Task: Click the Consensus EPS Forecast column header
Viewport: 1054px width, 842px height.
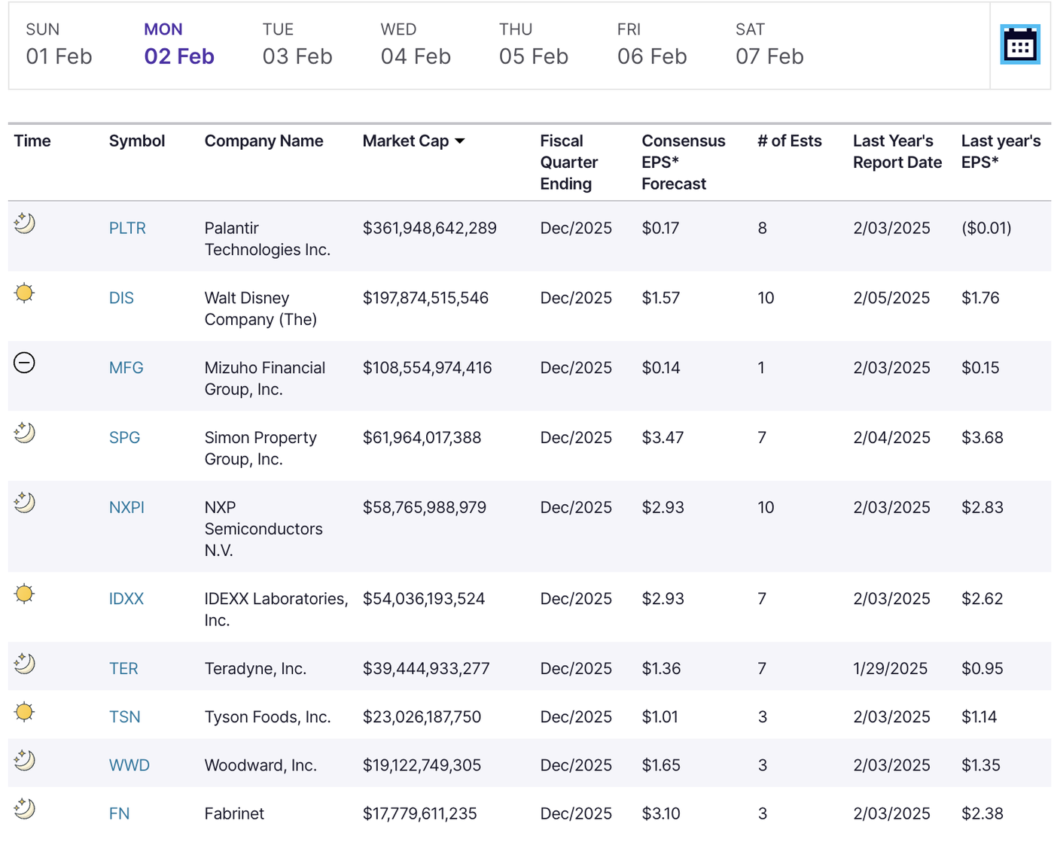Action: pyautogui.click(x=683, y=162)
